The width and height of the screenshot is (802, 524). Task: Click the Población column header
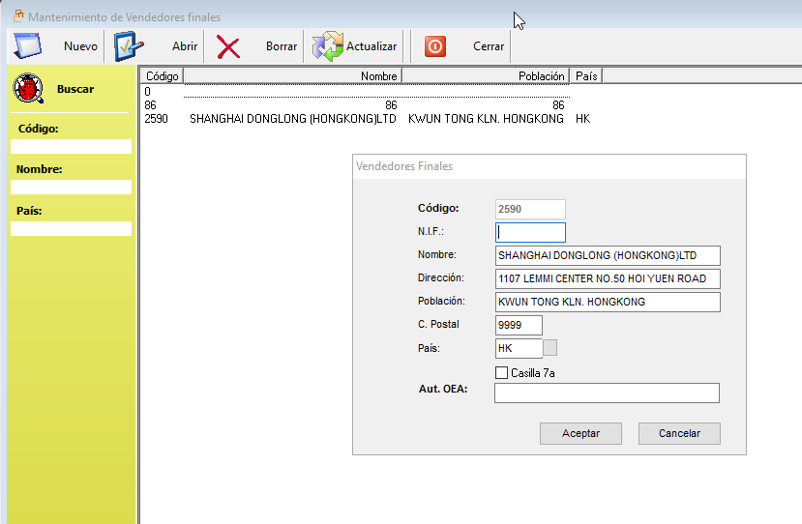[x=485, y=75]
